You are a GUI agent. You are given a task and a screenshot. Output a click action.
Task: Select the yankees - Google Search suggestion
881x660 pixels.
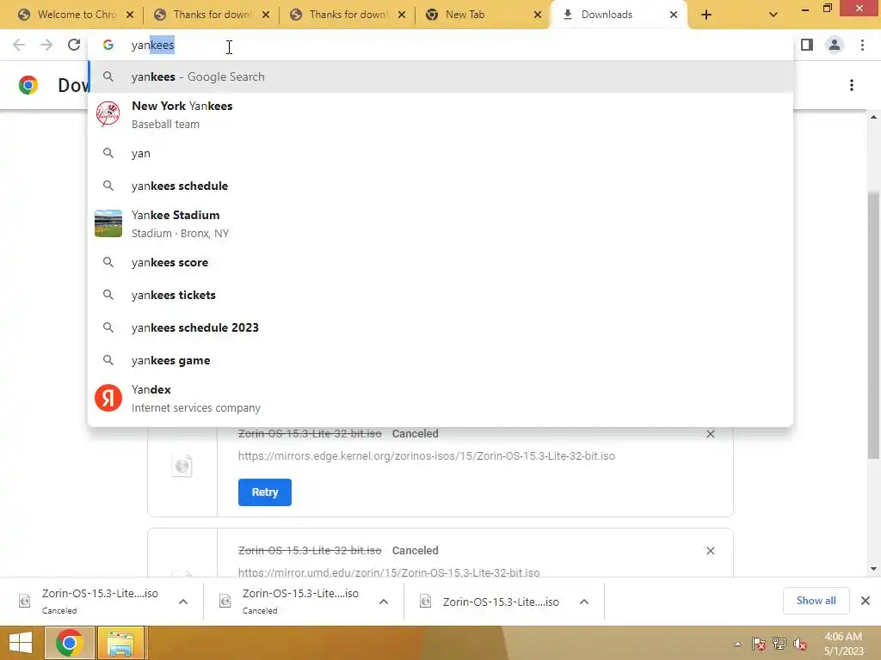pyautogui.click(x=440, y=76)
